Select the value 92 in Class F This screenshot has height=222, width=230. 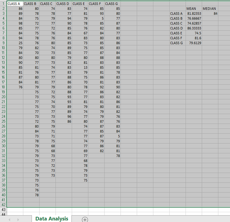coord(96,87)
